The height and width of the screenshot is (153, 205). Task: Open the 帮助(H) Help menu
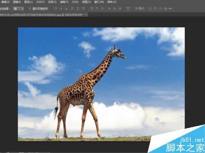[x=112, y=2]
